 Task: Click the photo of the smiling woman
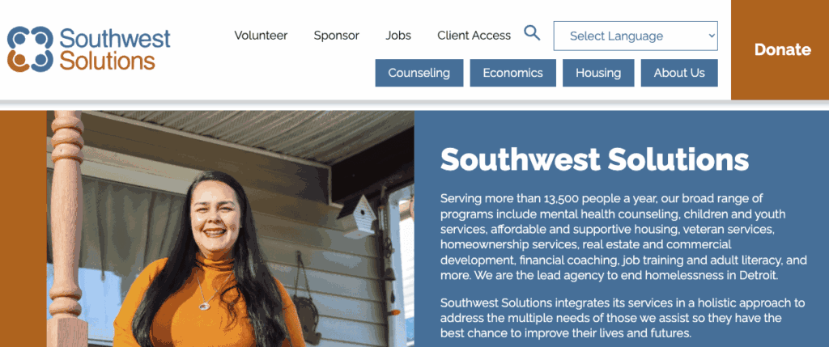[x=230, y=229]
